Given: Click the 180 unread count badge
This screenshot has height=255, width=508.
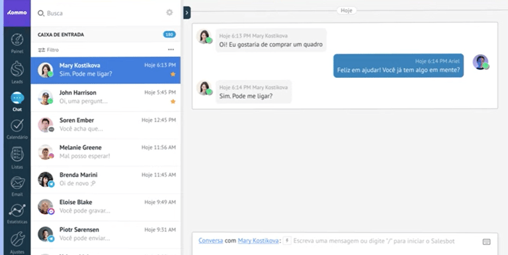Looking at the screenshot, I should click(169, 34).
